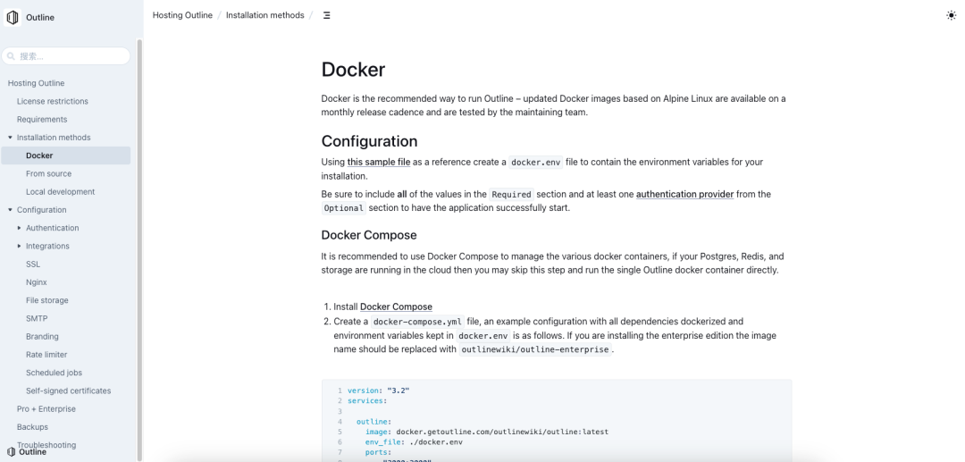The height and width of the screenshot is (462, 965).
Task: Click the search magnifier icon
Action: tap(11, 56)
